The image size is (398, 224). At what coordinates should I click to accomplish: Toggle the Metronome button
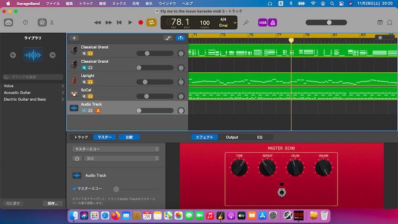click(273, 23)
